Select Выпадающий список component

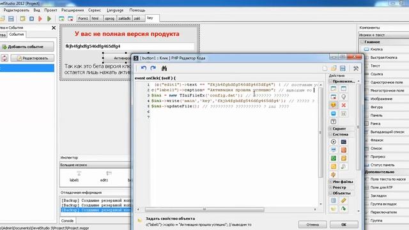(x=387, y=132)
